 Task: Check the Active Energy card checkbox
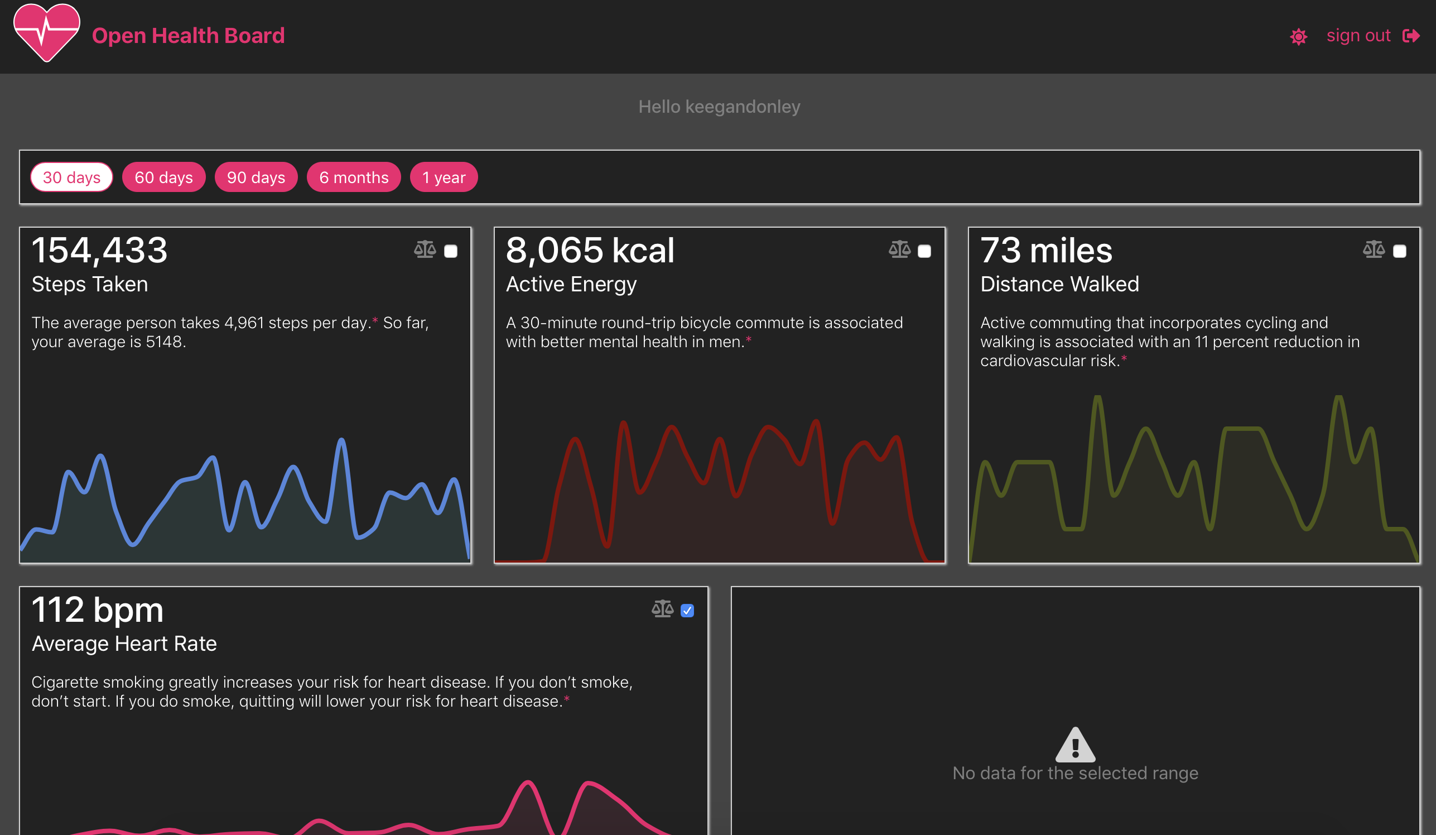point(924,251)
